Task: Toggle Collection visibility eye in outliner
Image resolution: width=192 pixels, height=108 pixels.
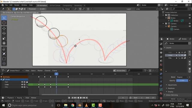Action: tap(190, 15)
